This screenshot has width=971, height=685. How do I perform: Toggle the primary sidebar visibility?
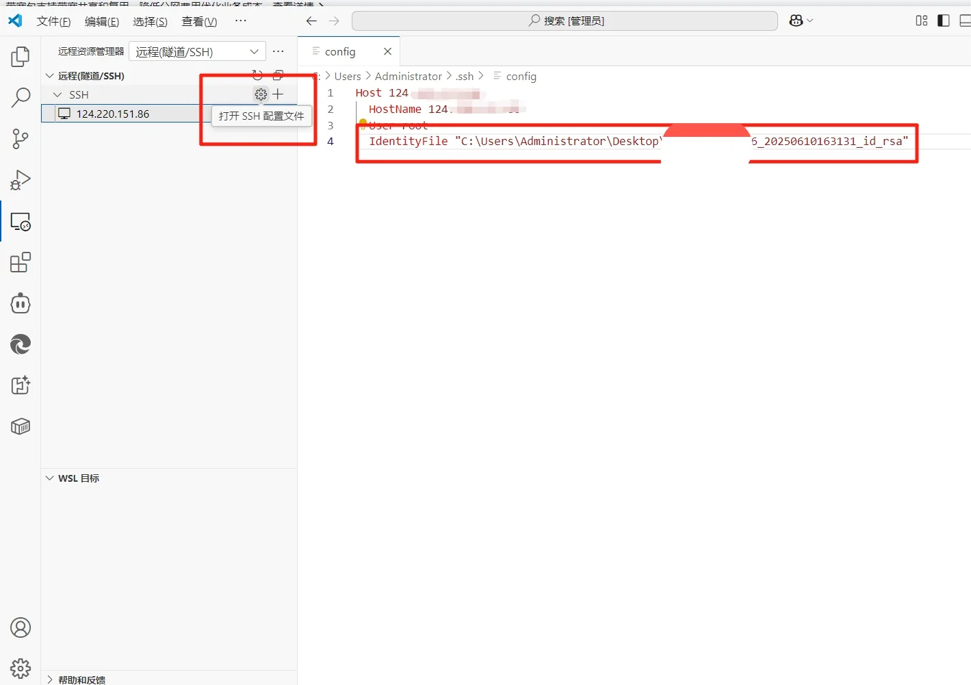tap(943, 21)
